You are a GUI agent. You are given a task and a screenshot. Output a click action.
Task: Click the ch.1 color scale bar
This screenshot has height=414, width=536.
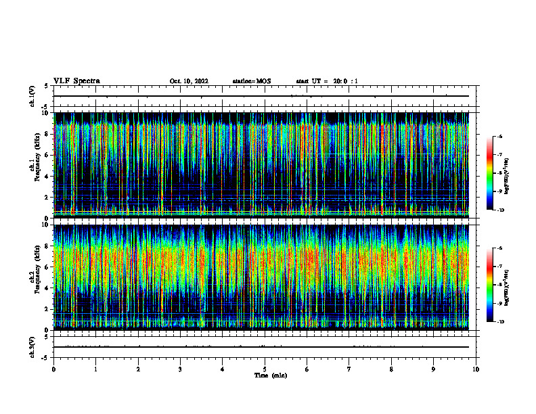click(489, 173)
